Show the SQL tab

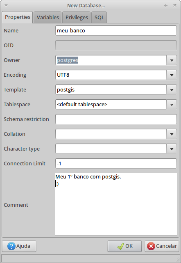99,17
